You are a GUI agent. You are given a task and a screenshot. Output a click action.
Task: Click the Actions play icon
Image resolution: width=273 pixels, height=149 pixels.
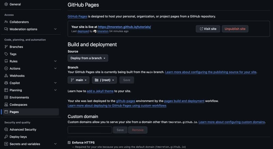point(6,68)
